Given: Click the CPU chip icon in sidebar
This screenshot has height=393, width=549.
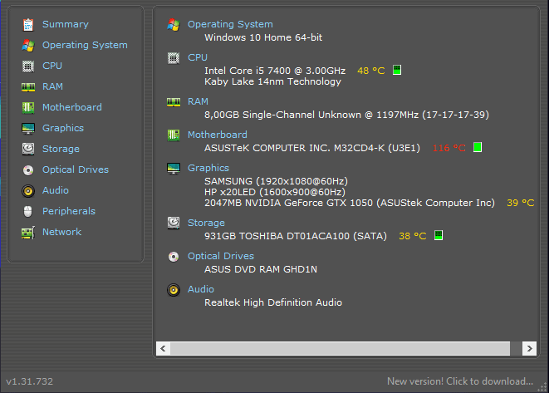Looking at the screenshot, I should click(x=28, y=66).
